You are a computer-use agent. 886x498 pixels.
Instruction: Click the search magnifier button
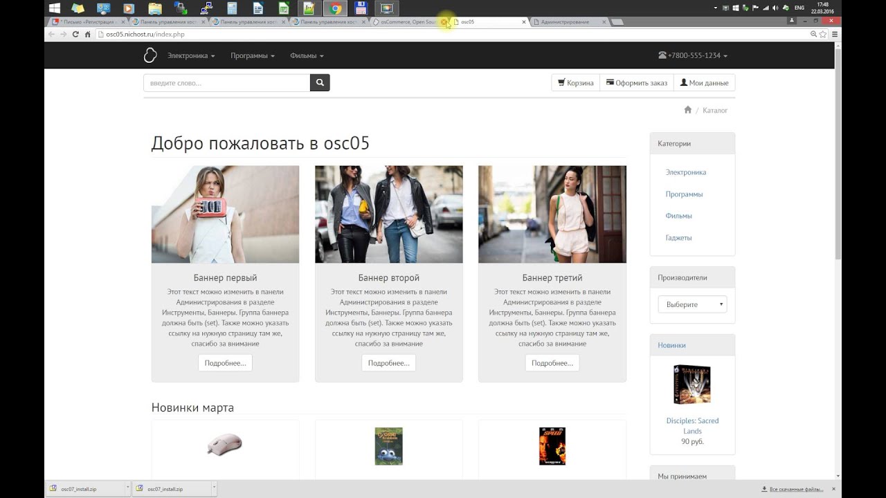[x=320, y=83]
